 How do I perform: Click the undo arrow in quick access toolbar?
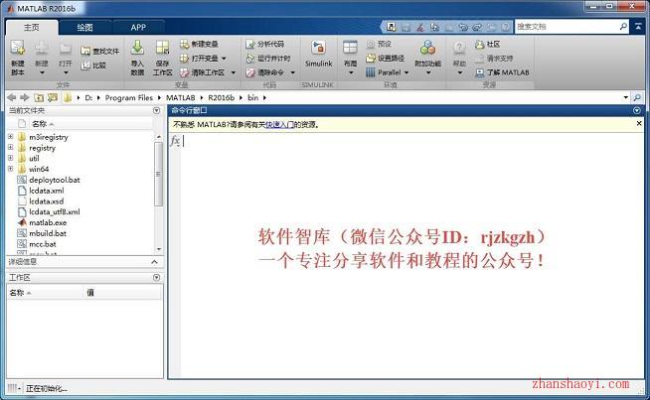463,28
